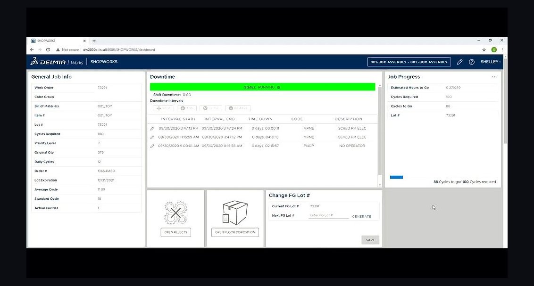This screenshot has width=534, height=286.
Task: Click Work Order value 73291
Action: pyautogui.click(x=102, y=88)
